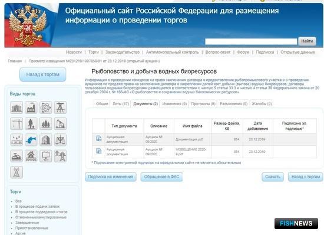Select the balance scales auction type icon

coord(60,140)
